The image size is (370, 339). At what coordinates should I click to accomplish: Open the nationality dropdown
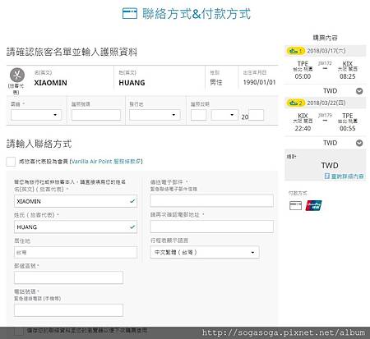(x=36, y=115)
